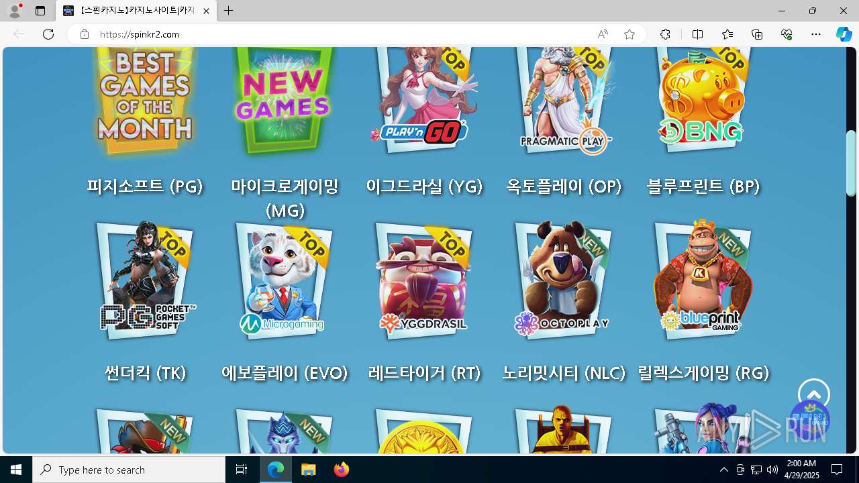Go back with the browser back arrow
This screenshot has width=859, height=483.
(x=19, y=34)
